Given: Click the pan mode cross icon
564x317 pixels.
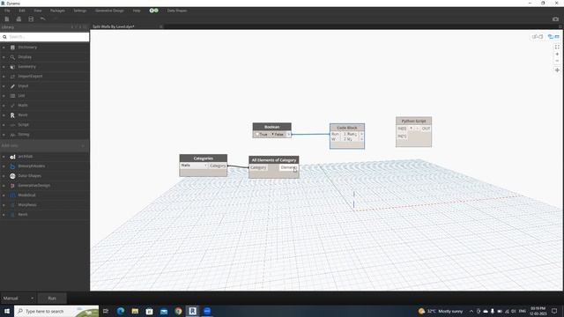Looking at the screenshot, I should coord(557,70).
